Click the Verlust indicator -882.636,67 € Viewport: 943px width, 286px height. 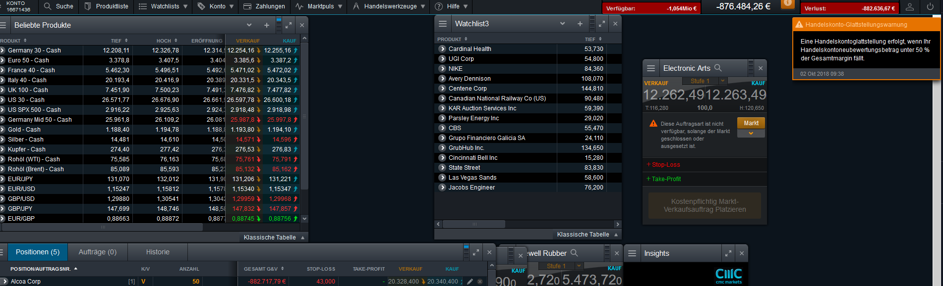849,8
